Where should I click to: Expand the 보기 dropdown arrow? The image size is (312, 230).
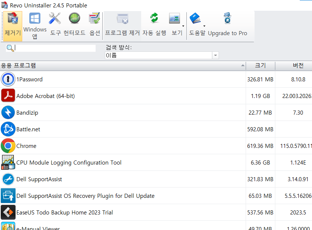(183, 26)
